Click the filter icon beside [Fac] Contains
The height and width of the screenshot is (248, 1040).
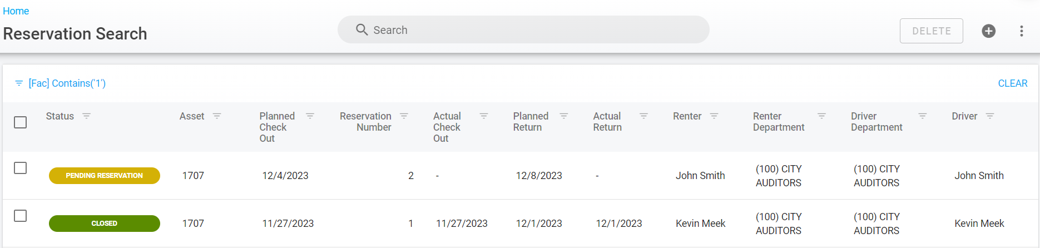[19, 83]
